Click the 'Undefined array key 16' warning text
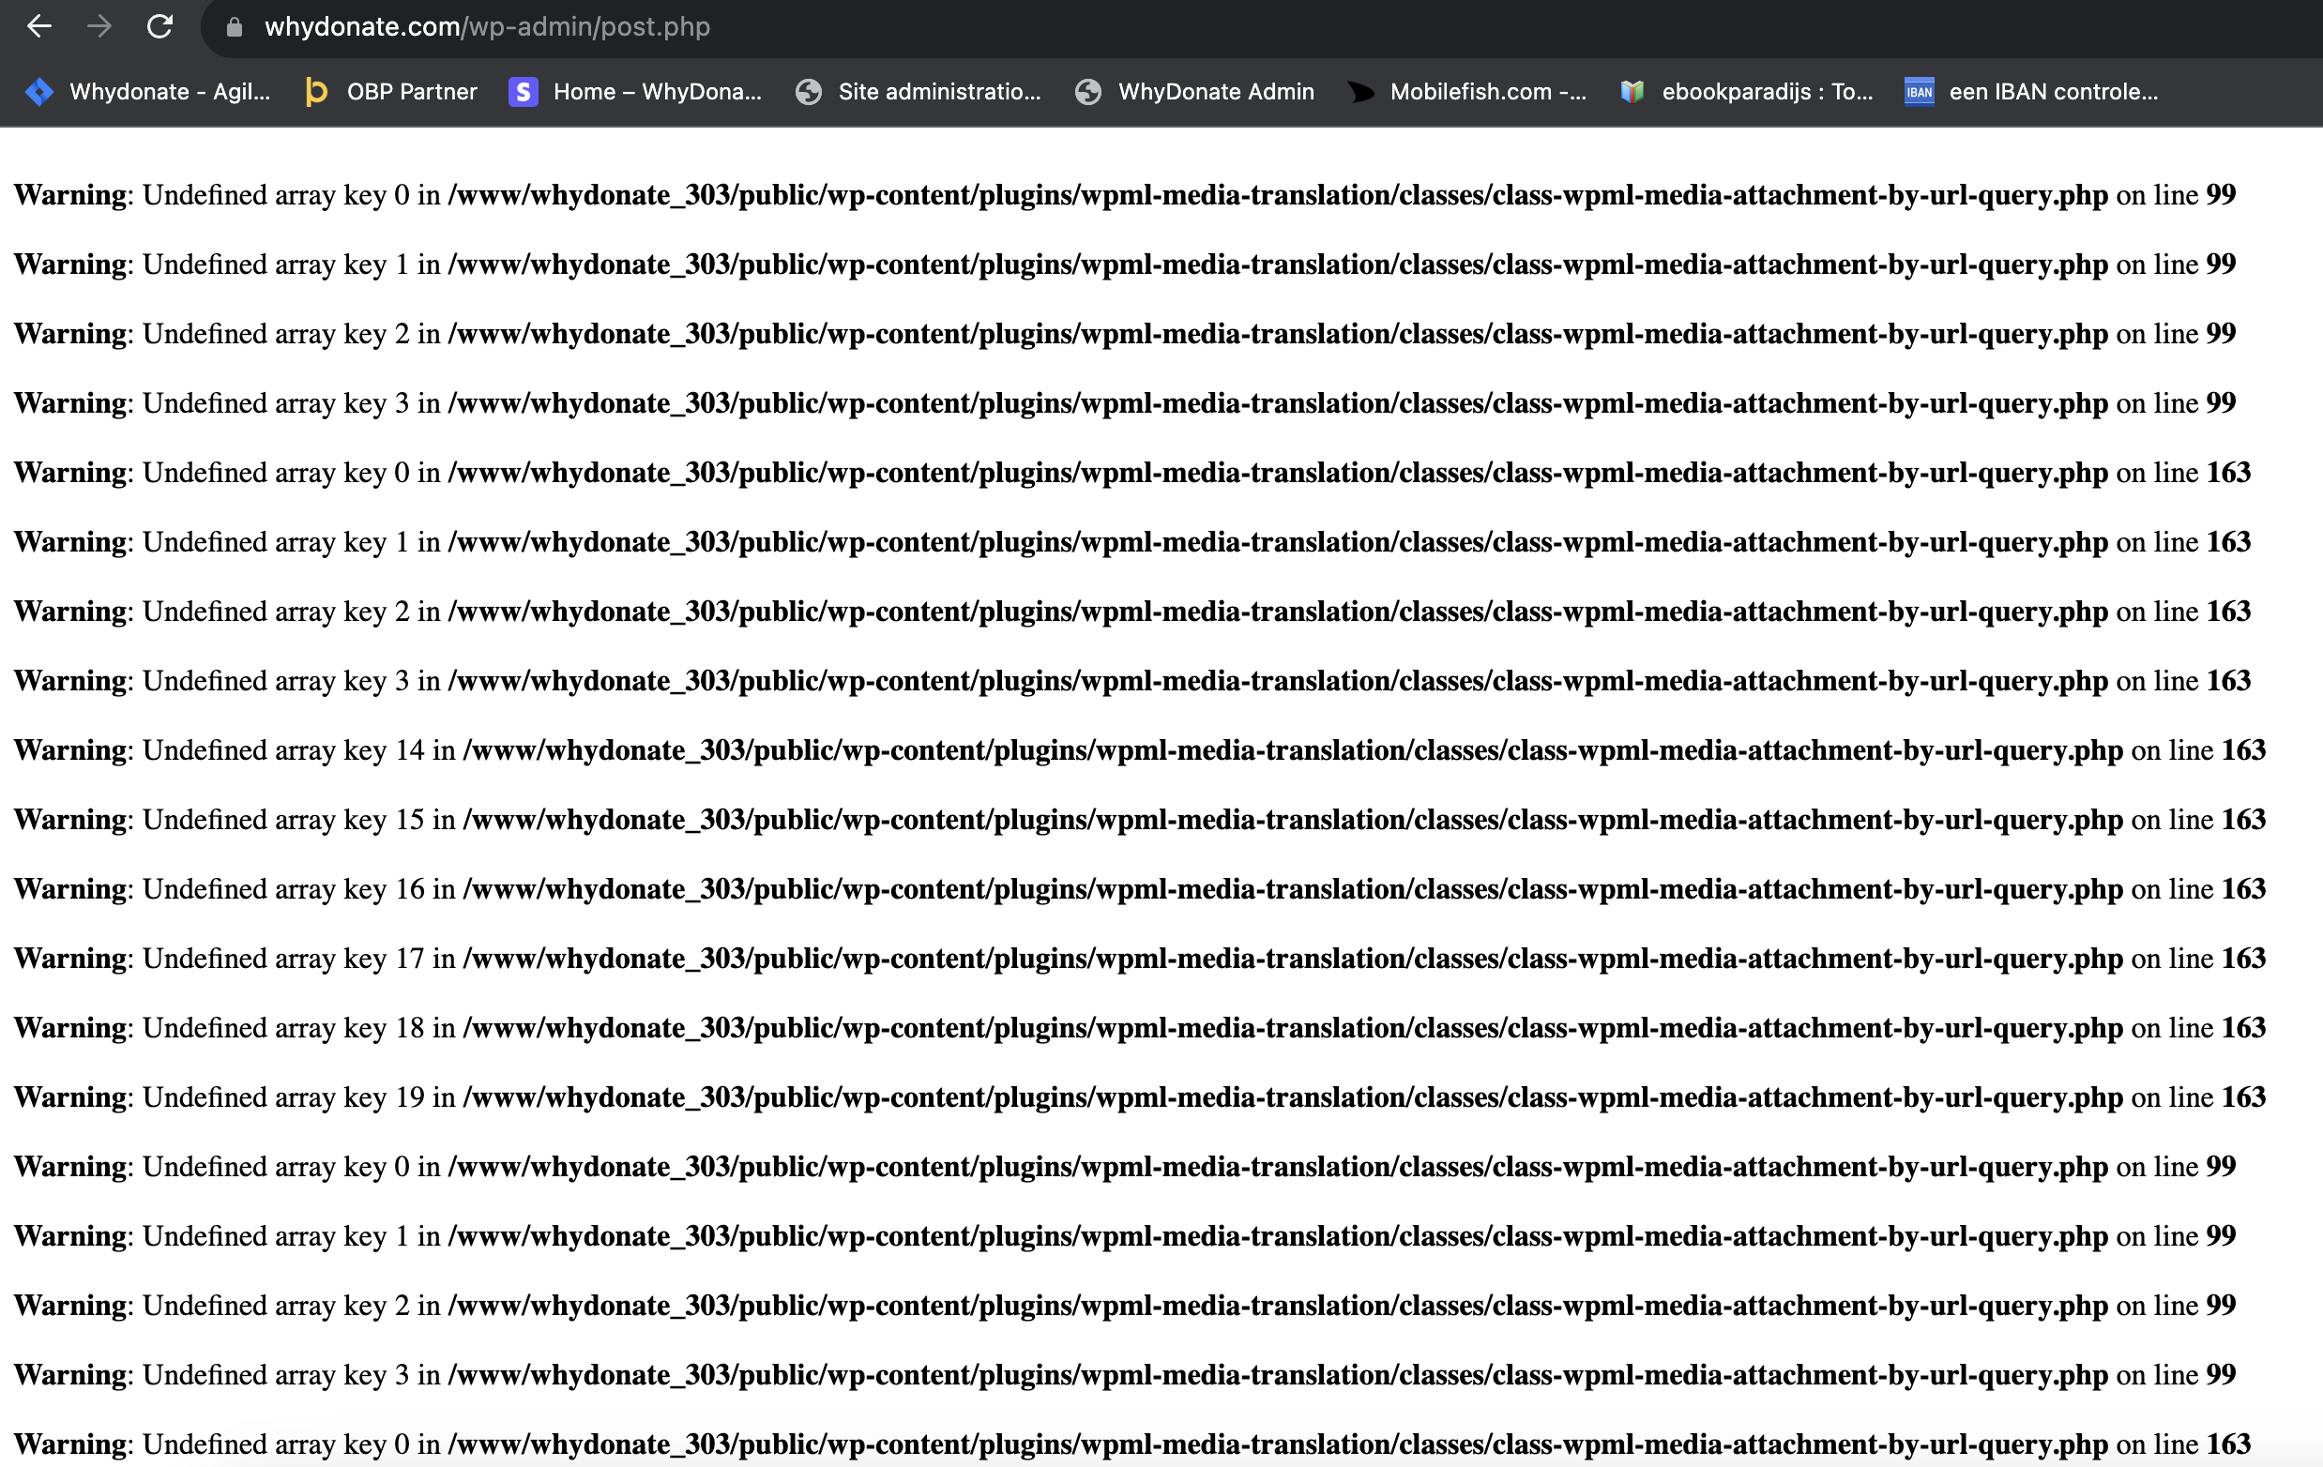This screenshot has width=2323, height=1467. pos(1139,889)
